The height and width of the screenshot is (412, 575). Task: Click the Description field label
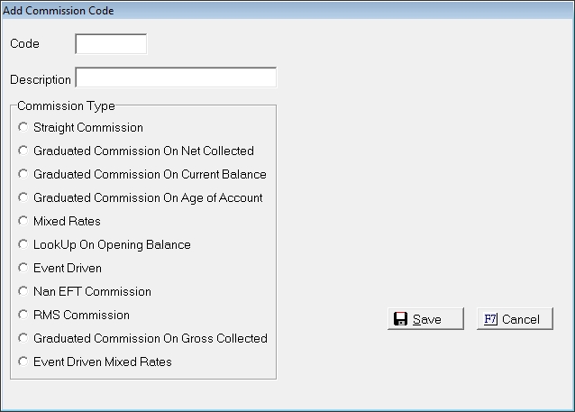click(41, 79)
